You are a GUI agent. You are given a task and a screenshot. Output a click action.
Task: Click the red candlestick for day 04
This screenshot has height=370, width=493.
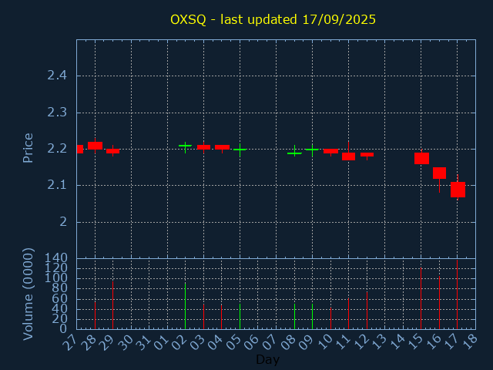pyautogui.click(x=222, y=147)
